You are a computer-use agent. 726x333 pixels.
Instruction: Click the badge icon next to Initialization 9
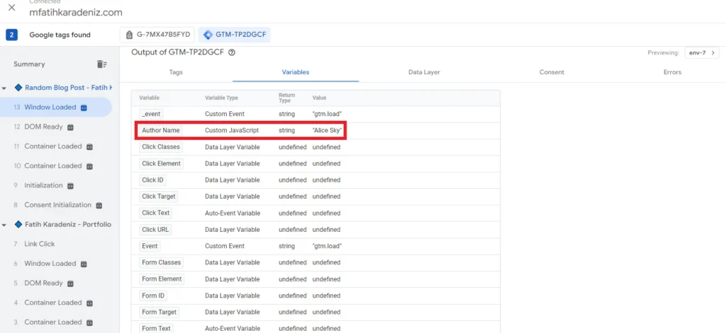point(70,186)
